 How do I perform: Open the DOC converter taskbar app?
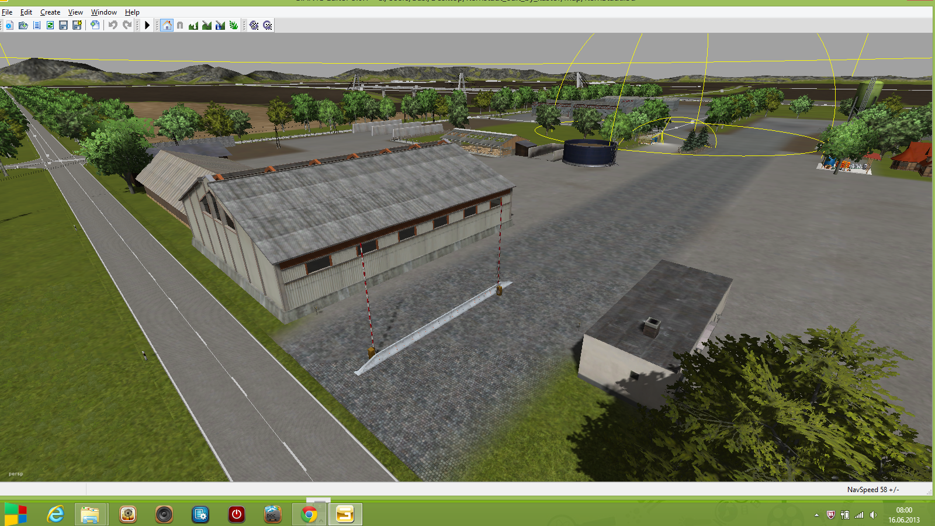coord(273,515)
